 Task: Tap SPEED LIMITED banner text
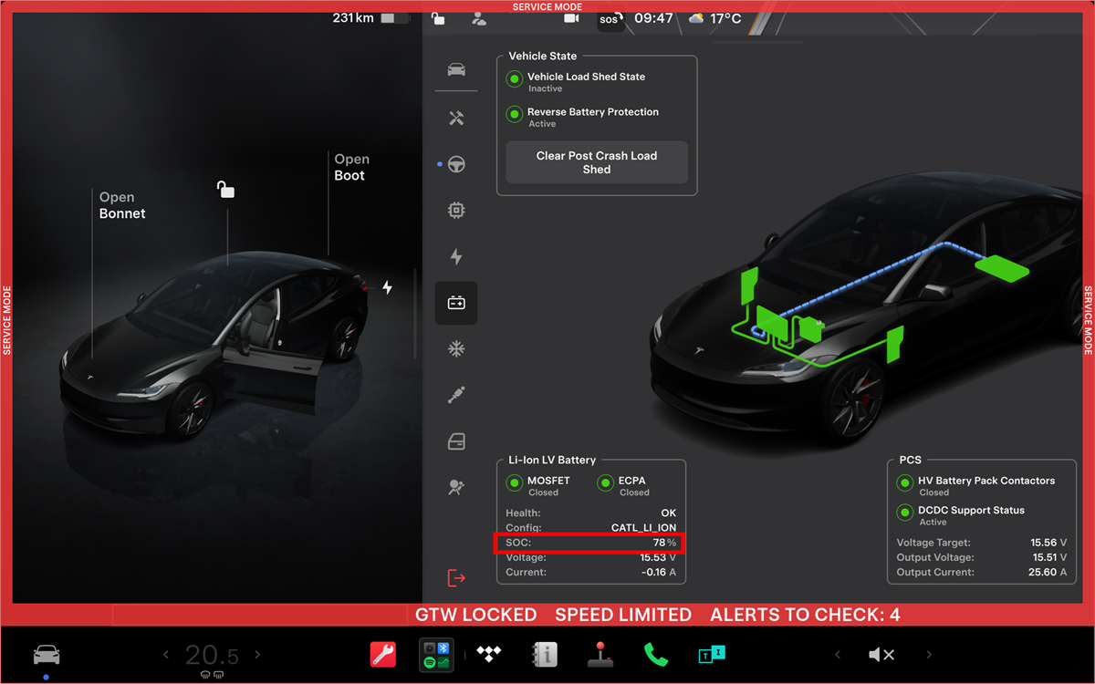click(x=623, y=615)
